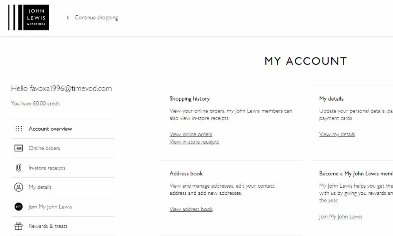Click the back chevron beside Continue shopping
The width and height of the screenshot is (393, 236).
[68, 18]
